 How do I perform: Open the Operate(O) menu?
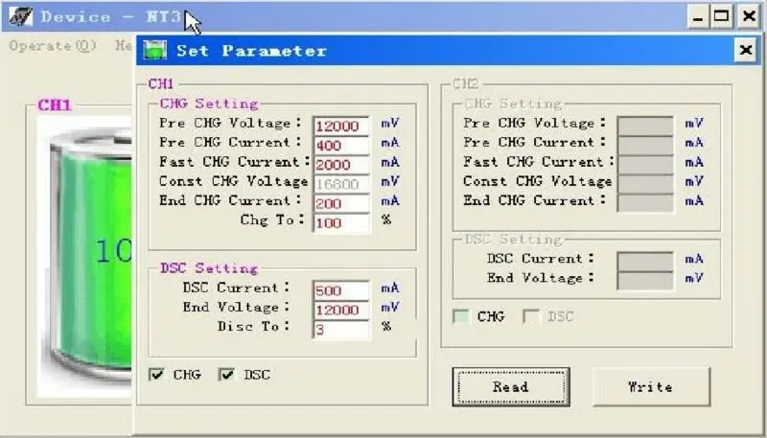[53, 46]
